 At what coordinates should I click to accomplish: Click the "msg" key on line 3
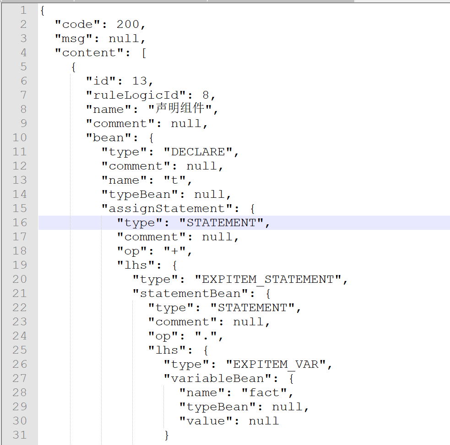click(x=73, y=38)
